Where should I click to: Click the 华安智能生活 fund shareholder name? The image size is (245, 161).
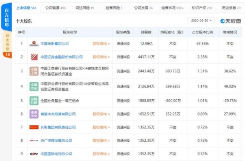(x=75, y=87)
